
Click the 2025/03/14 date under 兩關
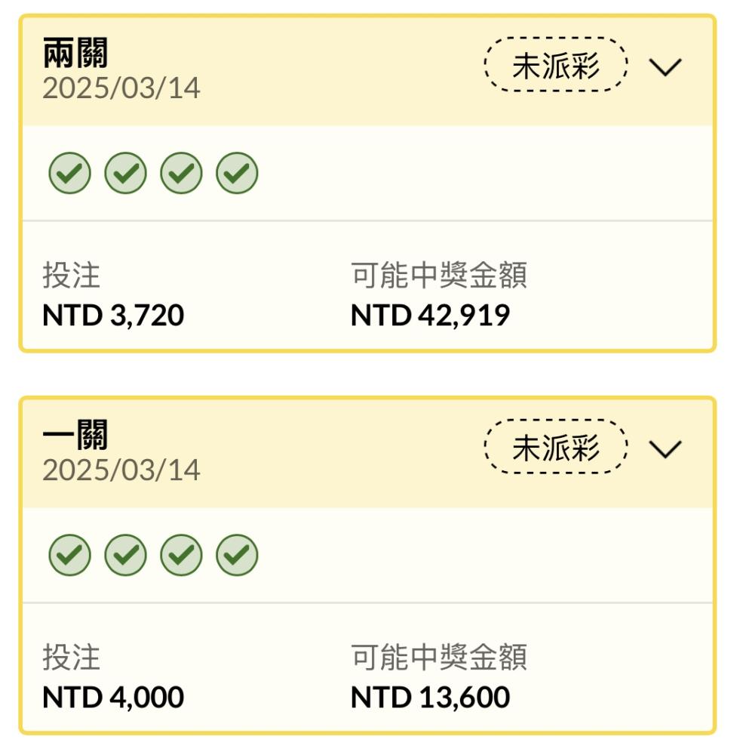tap(121, 88)
